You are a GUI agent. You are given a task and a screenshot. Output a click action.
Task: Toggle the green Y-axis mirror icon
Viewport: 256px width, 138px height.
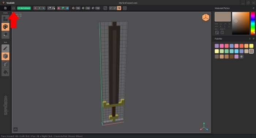[x=39, y=8]
